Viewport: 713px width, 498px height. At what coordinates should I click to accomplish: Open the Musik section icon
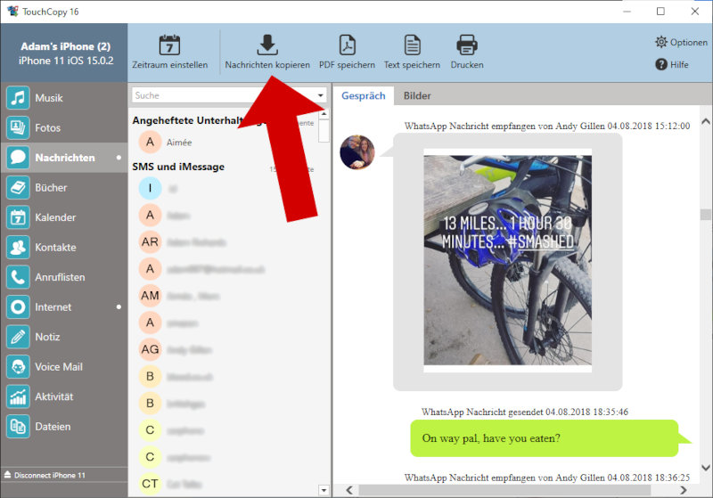pyautogui.click(x=18, y=98)
